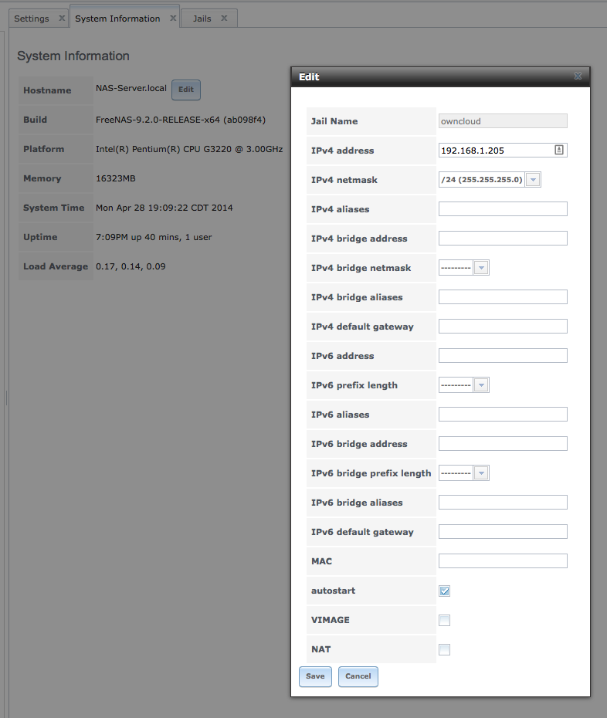Click the IPv6 aliases input field
Image resolution: width=607 pixels, height=718 pixels.
pyautogui.click(x=503, y=415)
